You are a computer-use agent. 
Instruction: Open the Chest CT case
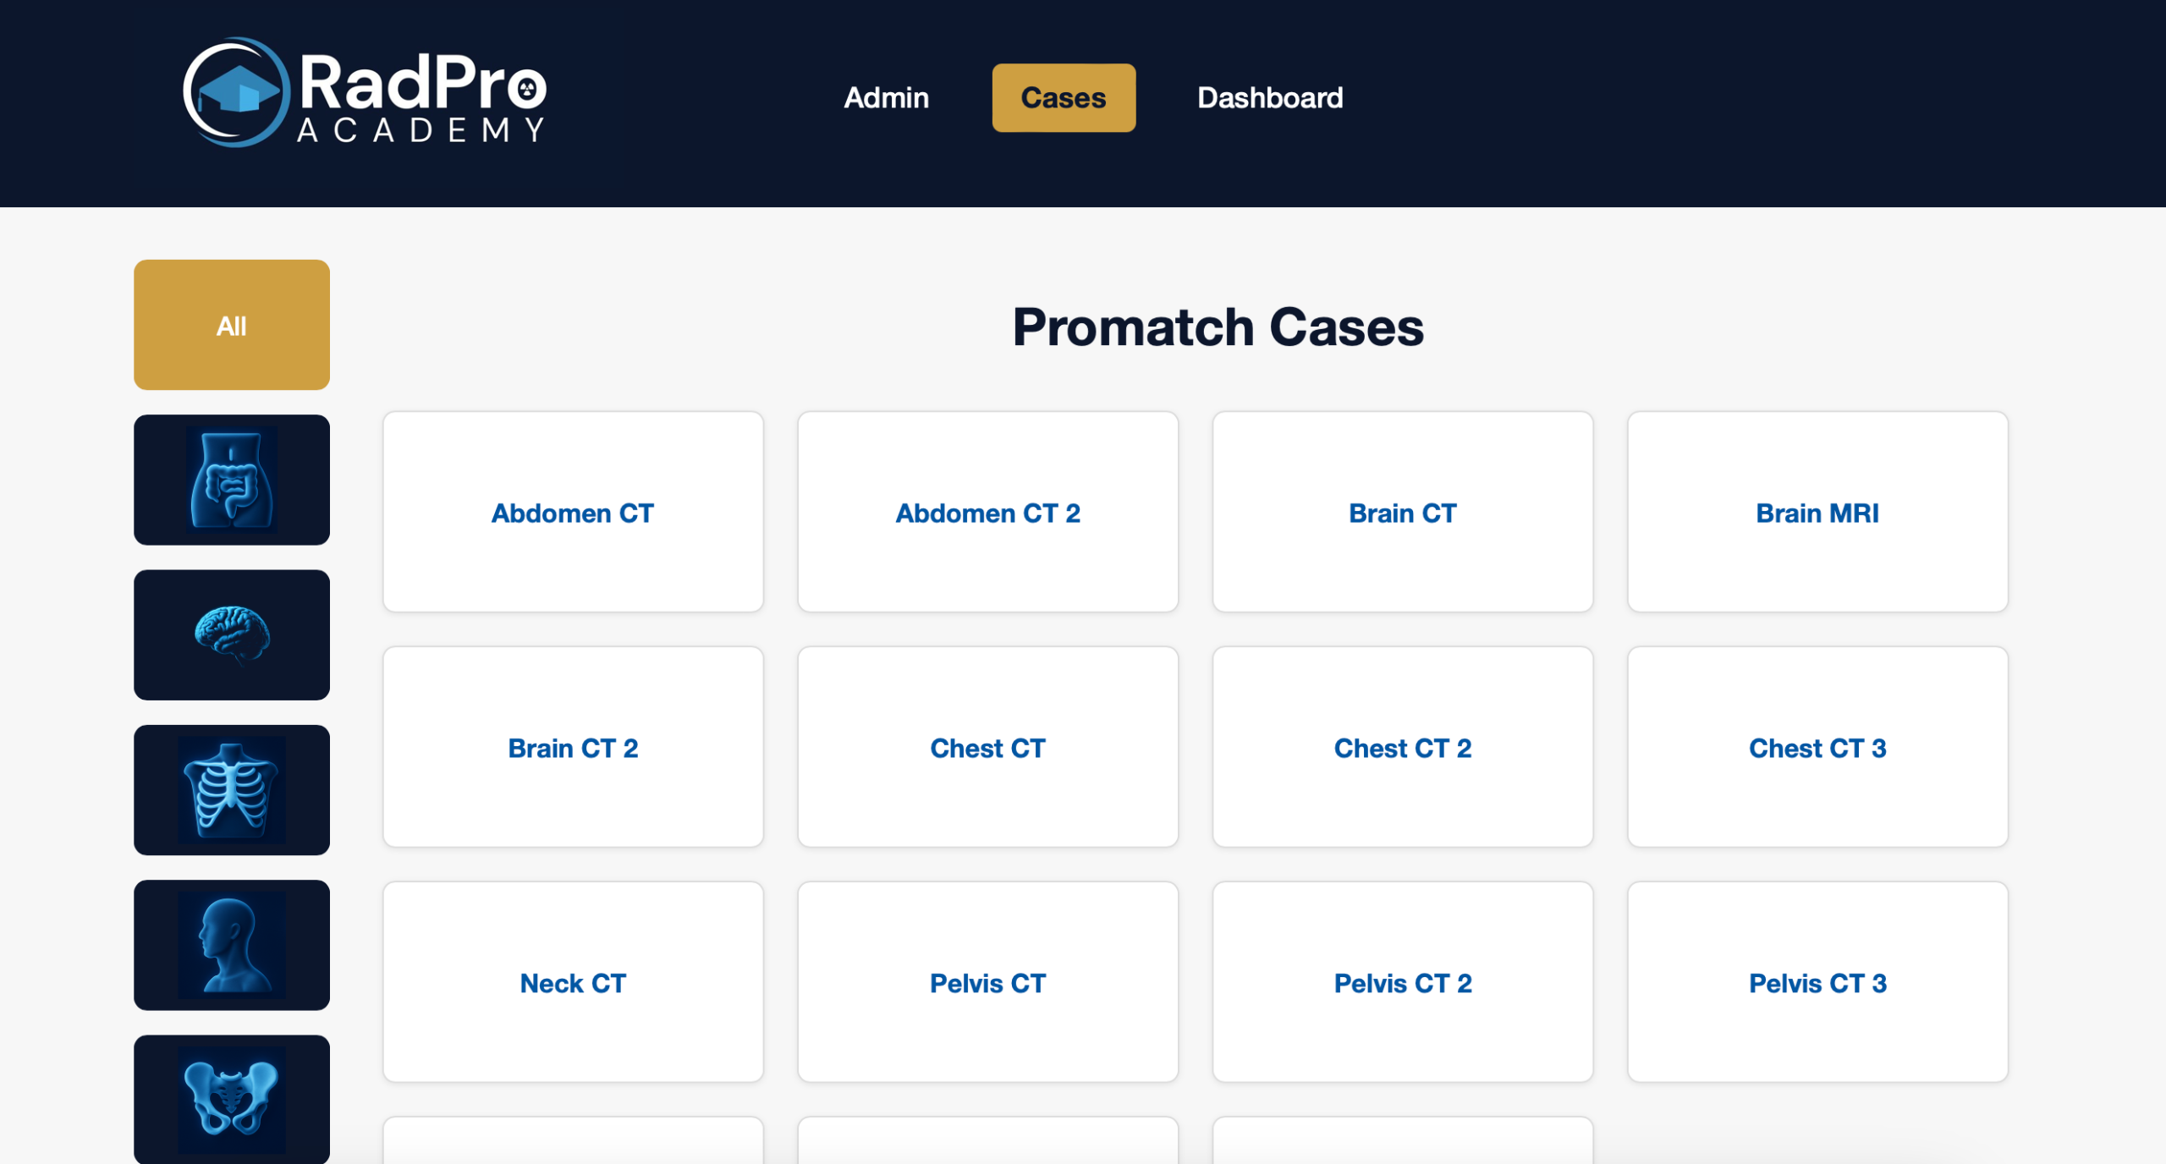[987, 748]
